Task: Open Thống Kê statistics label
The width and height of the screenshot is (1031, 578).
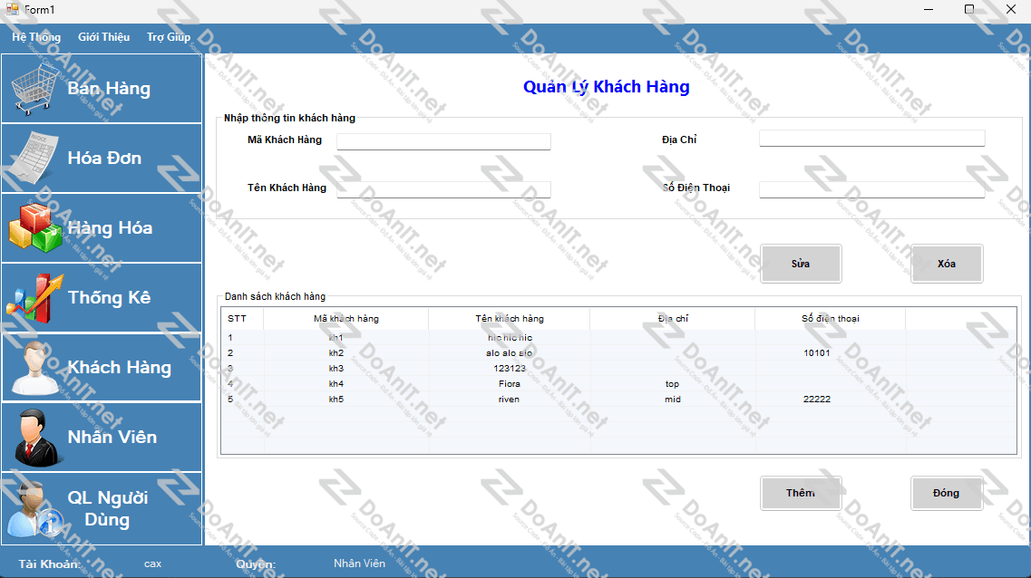Action: click(x=109, y=297)
